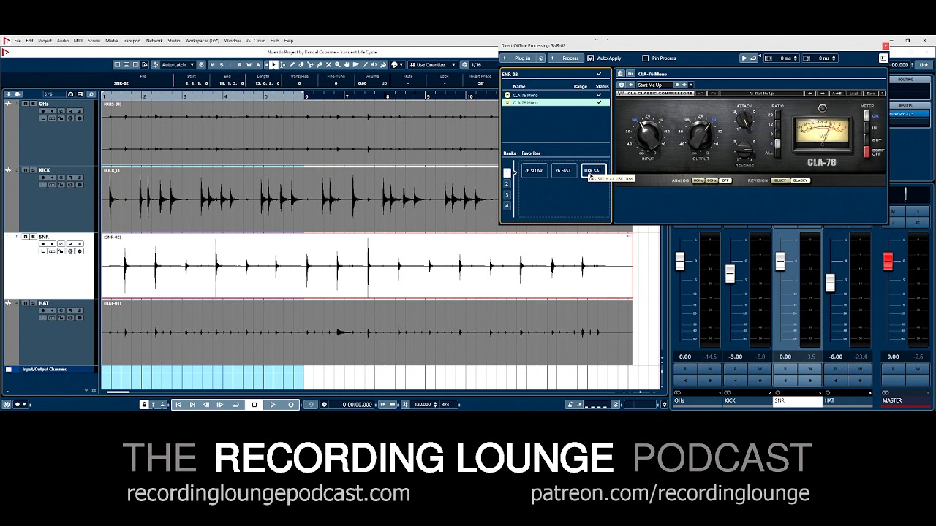Open the File menu
Screen dimensions: 936x526
tap(18, 41)
